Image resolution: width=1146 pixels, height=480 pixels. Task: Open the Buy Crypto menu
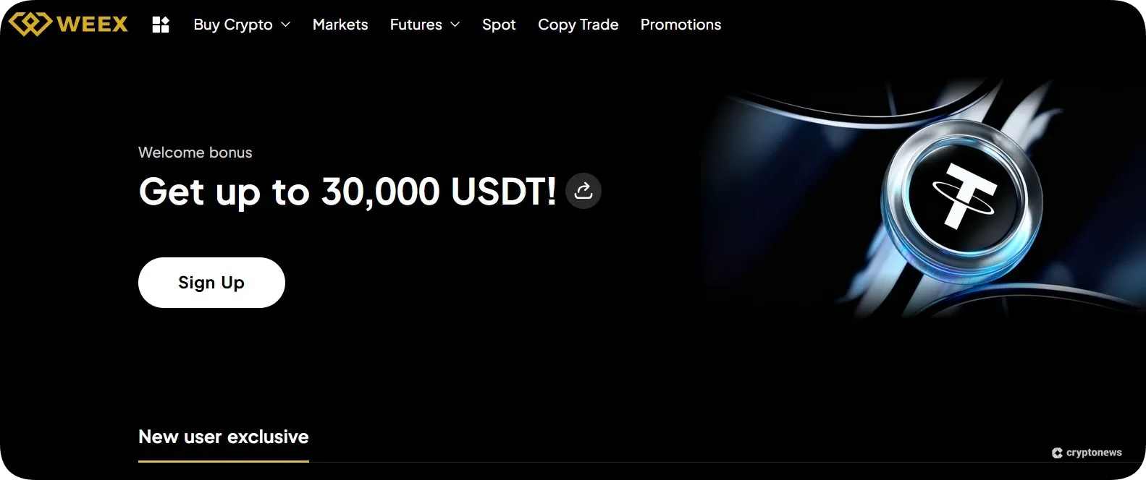(x=233, y=25)
